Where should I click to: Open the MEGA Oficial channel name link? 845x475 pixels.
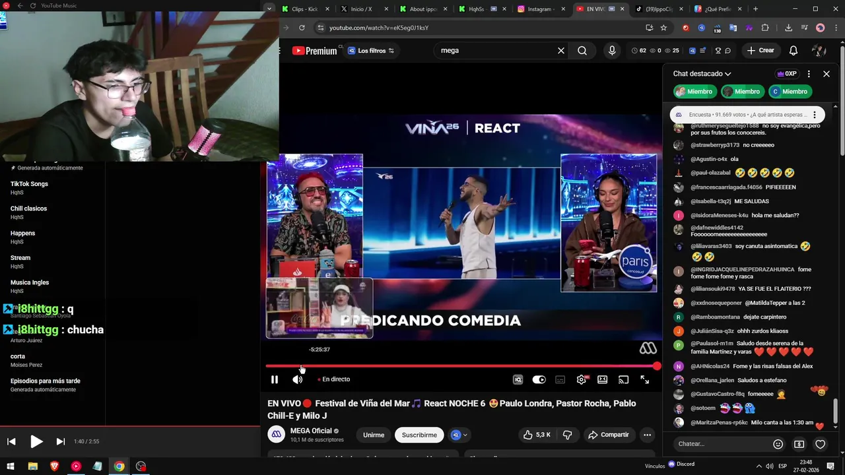311,431
